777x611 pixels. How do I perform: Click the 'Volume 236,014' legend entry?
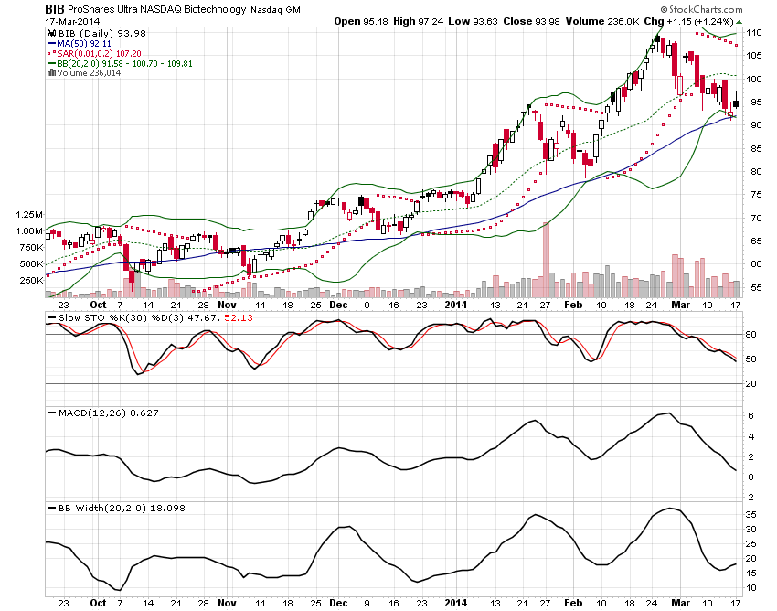tap(89, 73)
